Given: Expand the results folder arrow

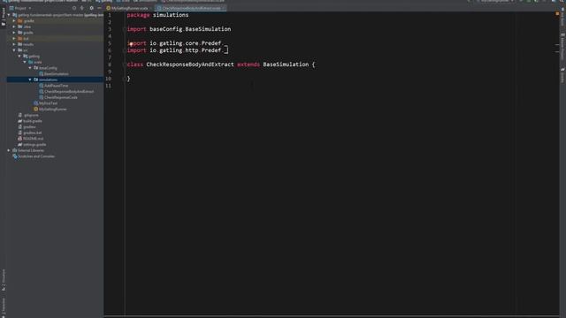Looking at the screenshot, I should [14, 44].
